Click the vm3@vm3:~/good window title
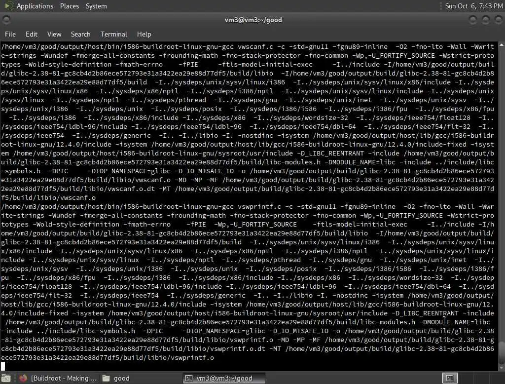The width and height of the screenshot is (505, 384). pyautogui.click(x=253, y=20)
